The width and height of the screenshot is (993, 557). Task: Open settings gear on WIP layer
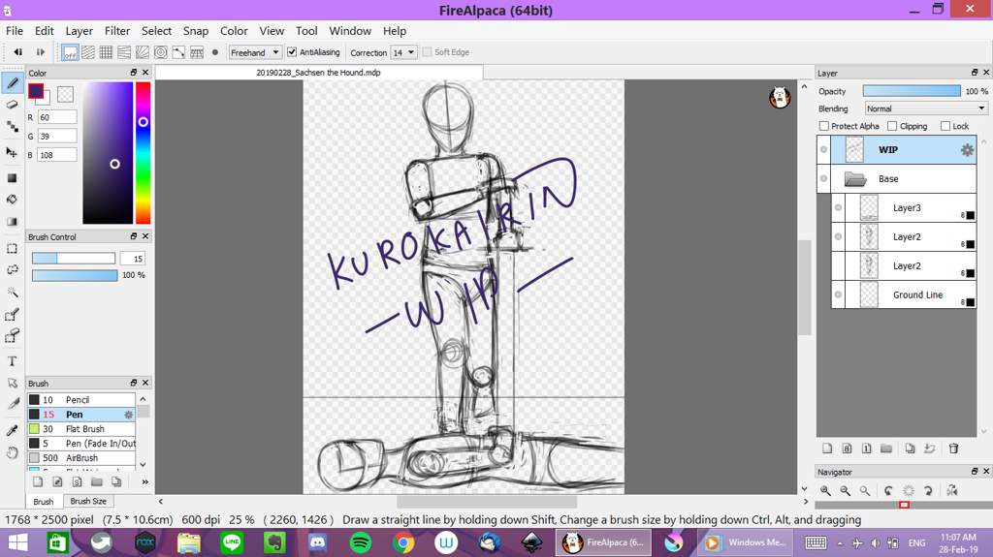click(967, 150)
